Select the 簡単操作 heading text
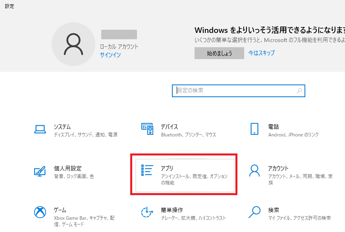The image size is (345, 232). (x=172, y=210)
